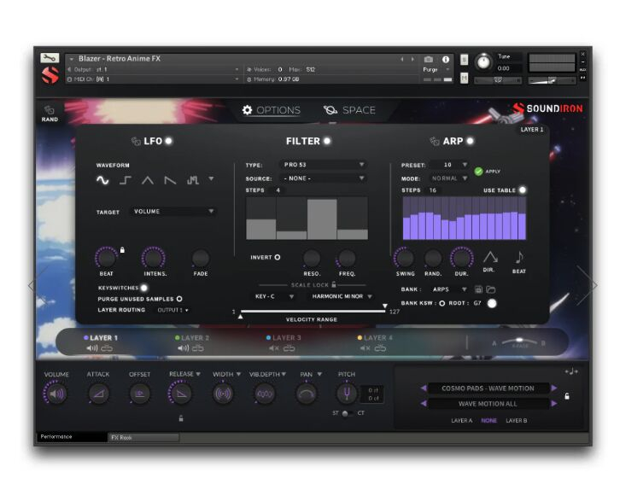
Task: Switch to the SPACE tab
Action: pyautogui.click(x=349, y=110)
